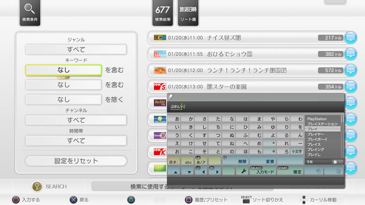365x205 pixels.
Task: Click TV icon beside おひるでショウ program
Action: tap(351, 54)
